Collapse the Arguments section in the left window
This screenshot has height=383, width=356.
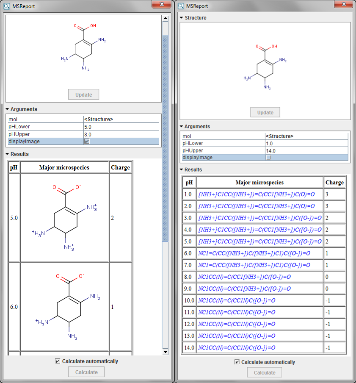tap(7, 109)
